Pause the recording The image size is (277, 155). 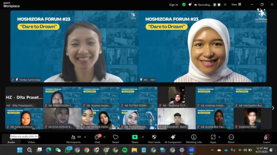(x=215, y=5)
